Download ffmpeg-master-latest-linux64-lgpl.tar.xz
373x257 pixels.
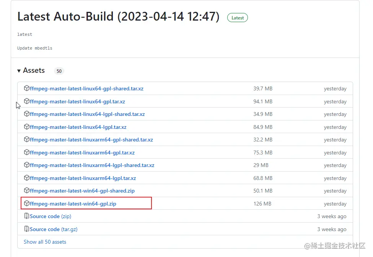(x=78, y=127)
